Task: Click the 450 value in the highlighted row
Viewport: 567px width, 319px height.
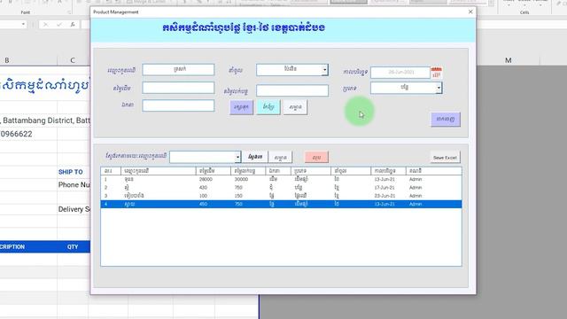Action: [x=203, y=205]
